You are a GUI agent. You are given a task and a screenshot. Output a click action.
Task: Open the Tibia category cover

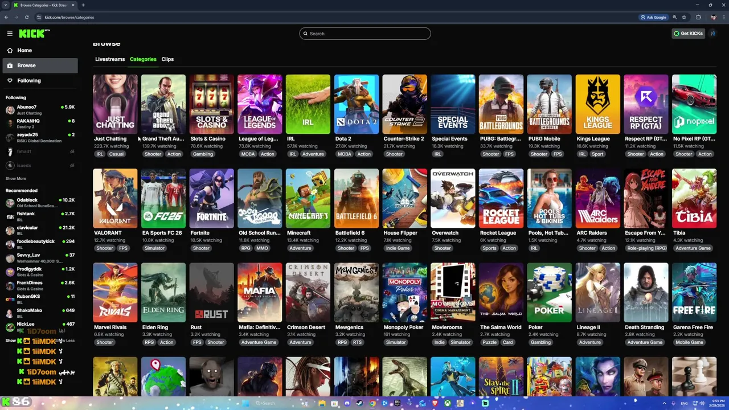tap(694, 198)
